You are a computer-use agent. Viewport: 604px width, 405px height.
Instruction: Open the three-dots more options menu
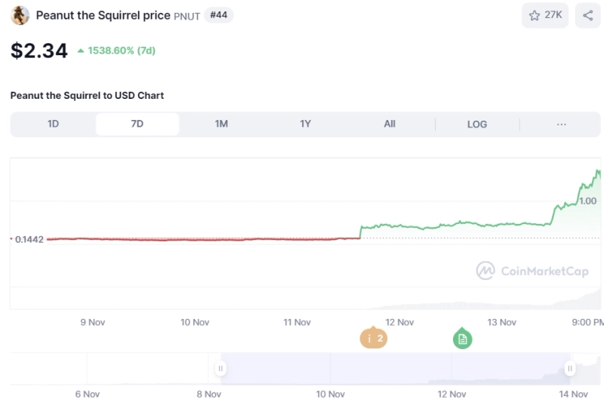pyautogui.click(x=561, y=124)
